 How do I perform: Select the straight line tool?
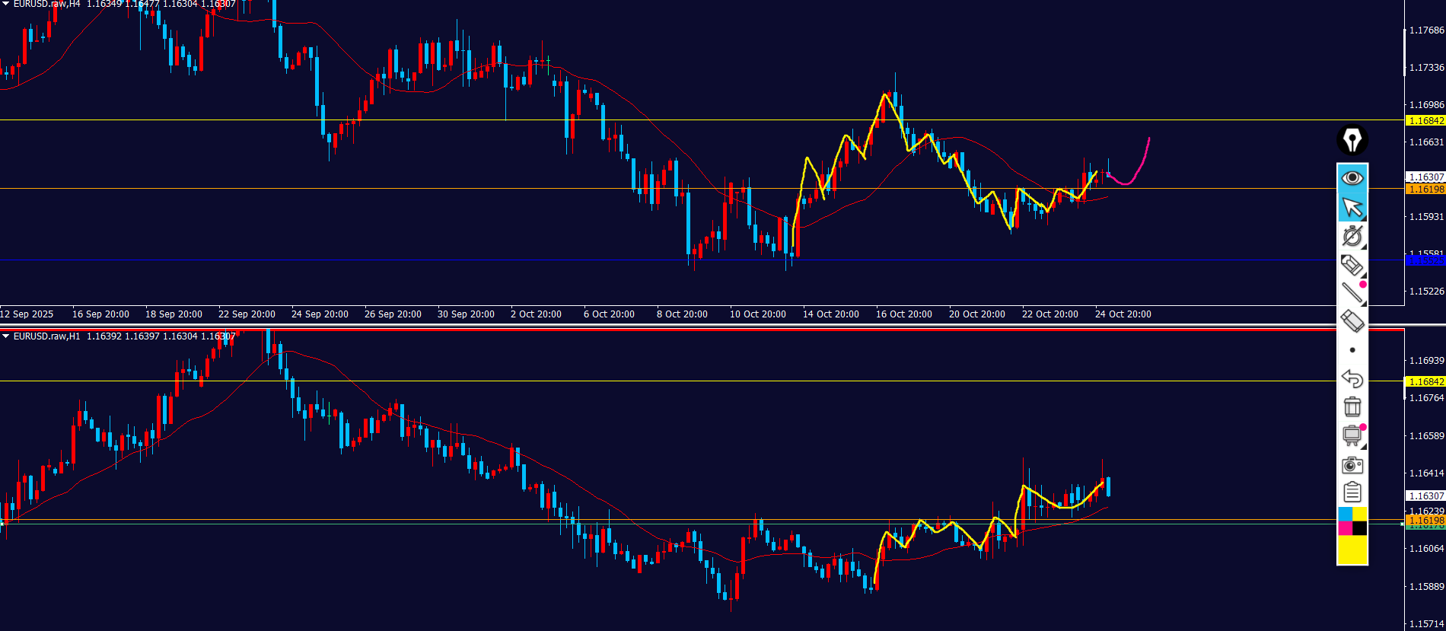pos(1352,293)
